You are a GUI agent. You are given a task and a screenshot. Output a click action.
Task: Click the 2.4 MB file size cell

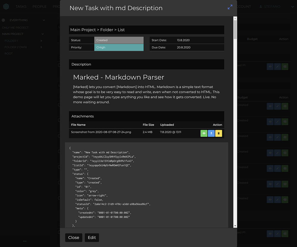[147, 132]
